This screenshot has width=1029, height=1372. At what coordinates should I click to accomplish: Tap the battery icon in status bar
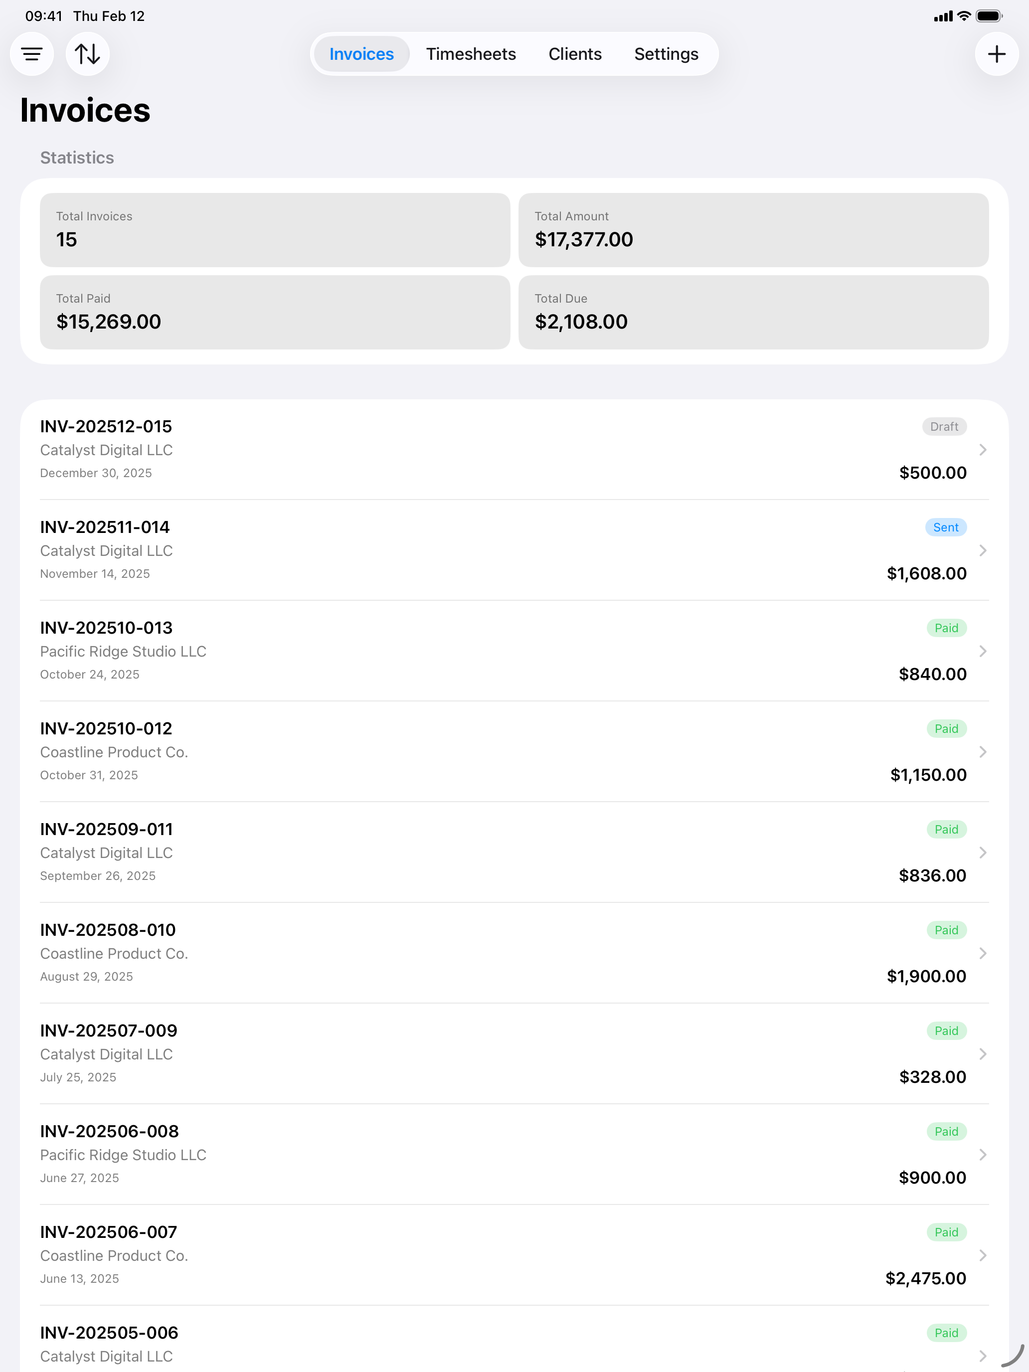pos(989,16)
